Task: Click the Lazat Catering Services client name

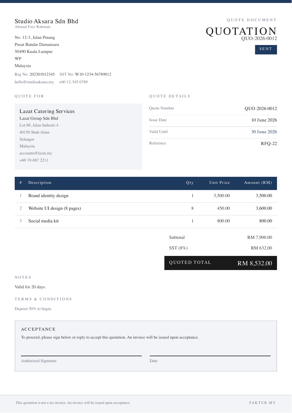Action: (x=47, y=111)
